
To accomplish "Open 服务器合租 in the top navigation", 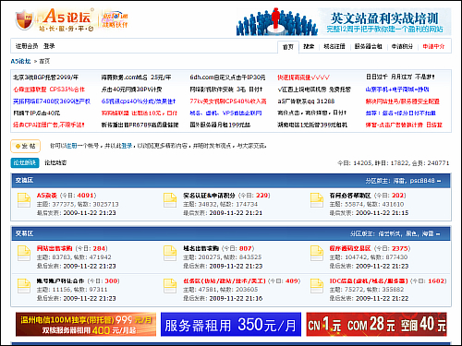I will 368,46.
